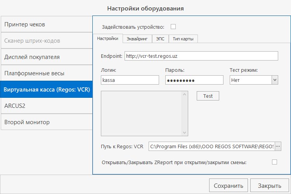Toggle the ZReport open/close shift checkbox
The width and height of the screenshot is (291, 194).
[x=274, y=162]
